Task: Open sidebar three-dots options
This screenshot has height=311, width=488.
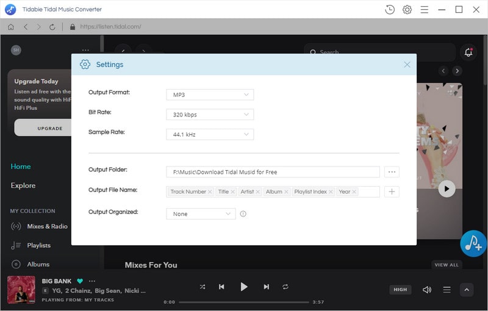Action: pos(85,50)
